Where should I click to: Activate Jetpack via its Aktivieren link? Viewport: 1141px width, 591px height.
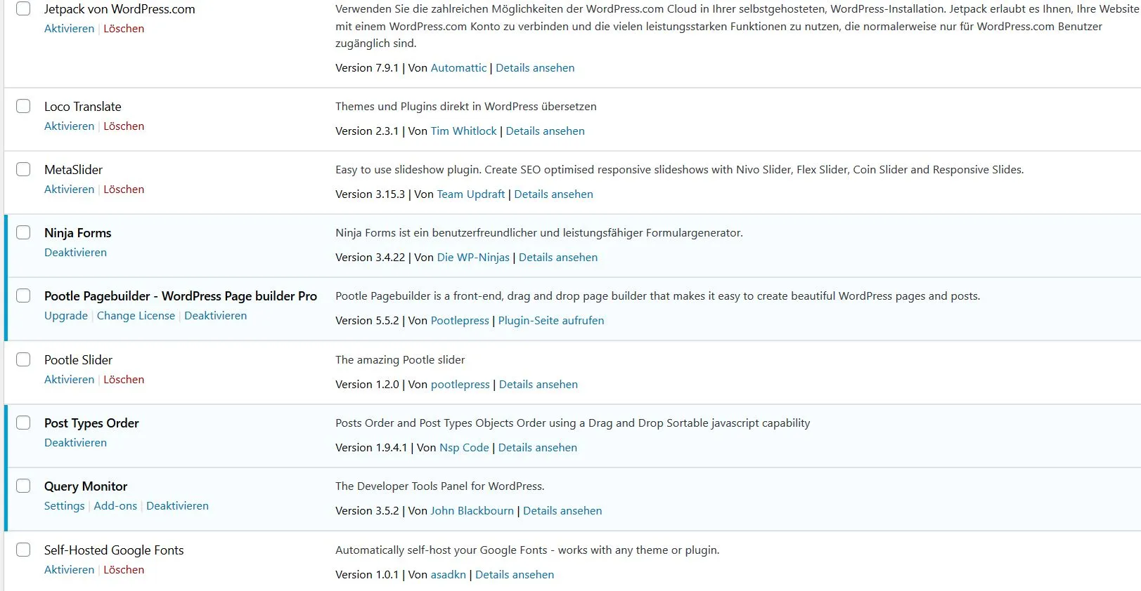click(69, 29)
